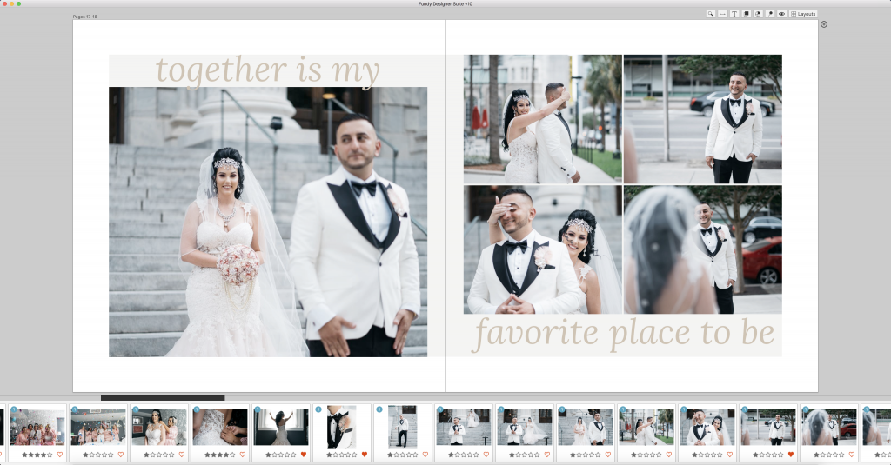The width and height of the screenshot is (891, 465).
Task: Toggle heart on lace dress close-up thumbnail
Action: point(242,455)
